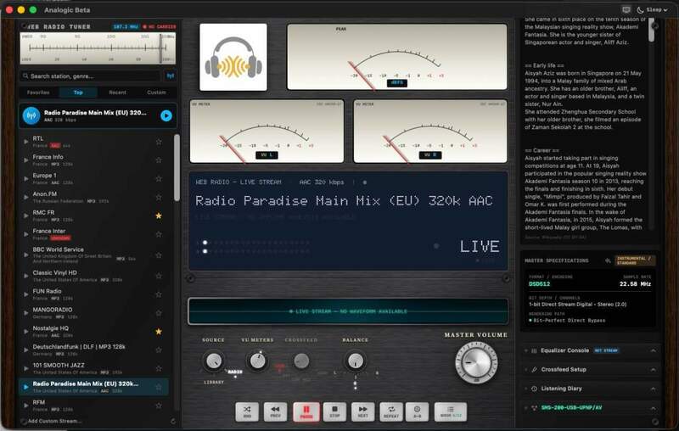Click the play triangle next to Classic Vinyl HD
This screenshot has width=679, height=431.
(26, 276)
